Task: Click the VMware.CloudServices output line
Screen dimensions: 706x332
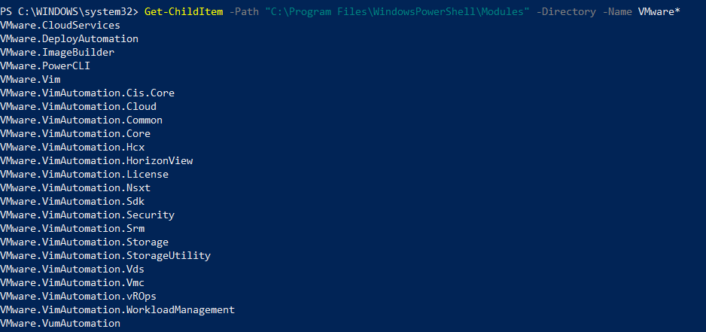Action: point(60,25)
